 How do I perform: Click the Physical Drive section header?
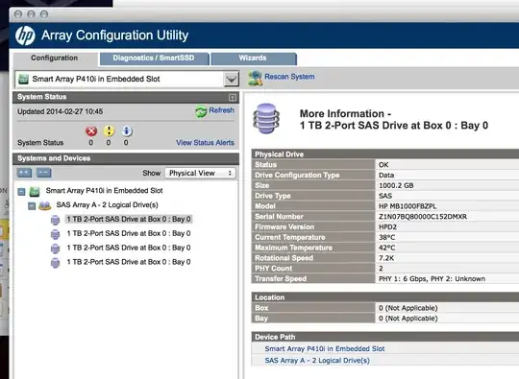[x=385, y=154]
